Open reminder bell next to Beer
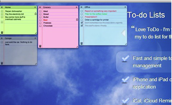 (x=77, y=19)
